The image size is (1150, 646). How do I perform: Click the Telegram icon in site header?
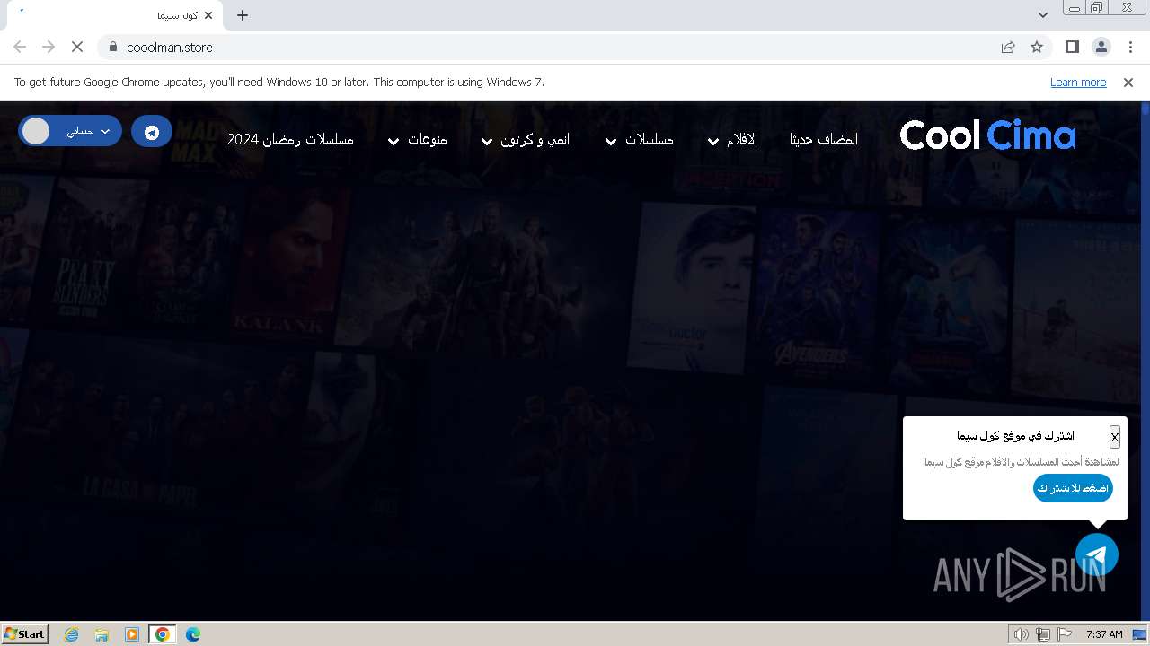click(152, 132)
